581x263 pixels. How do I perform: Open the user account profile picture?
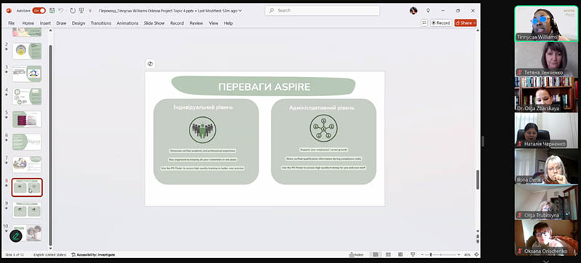click(413, 11)
